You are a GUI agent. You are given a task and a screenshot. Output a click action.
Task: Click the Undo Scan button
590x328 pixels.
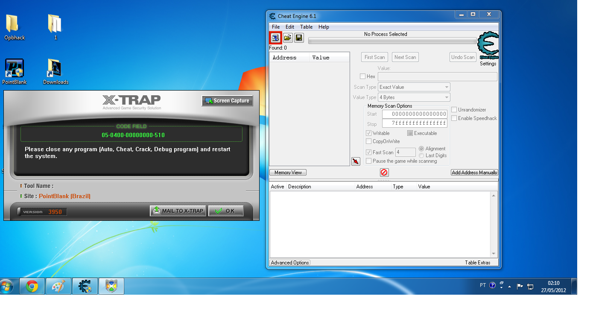(x=463, y=57)
